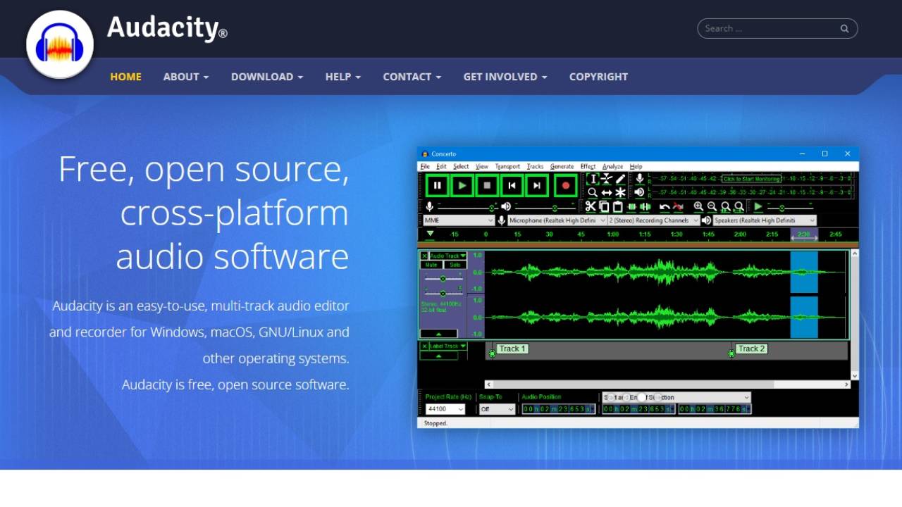The height and width of the screenshot is (507, 902).
Task: Click the Paste clipboard icon
Action: pos(617,206)
